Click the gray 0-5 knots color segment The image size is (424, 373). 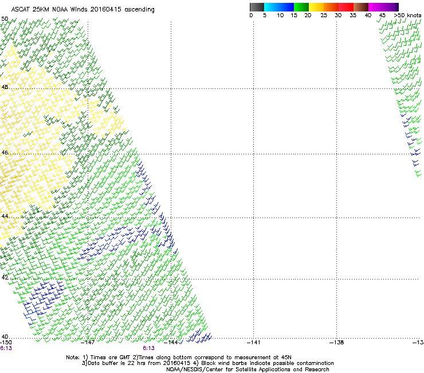click(x=257, y=7)
